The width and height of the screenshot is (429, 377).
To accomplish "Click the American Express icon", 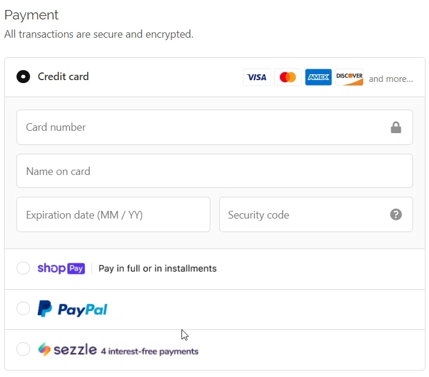I will pos(318,77).
